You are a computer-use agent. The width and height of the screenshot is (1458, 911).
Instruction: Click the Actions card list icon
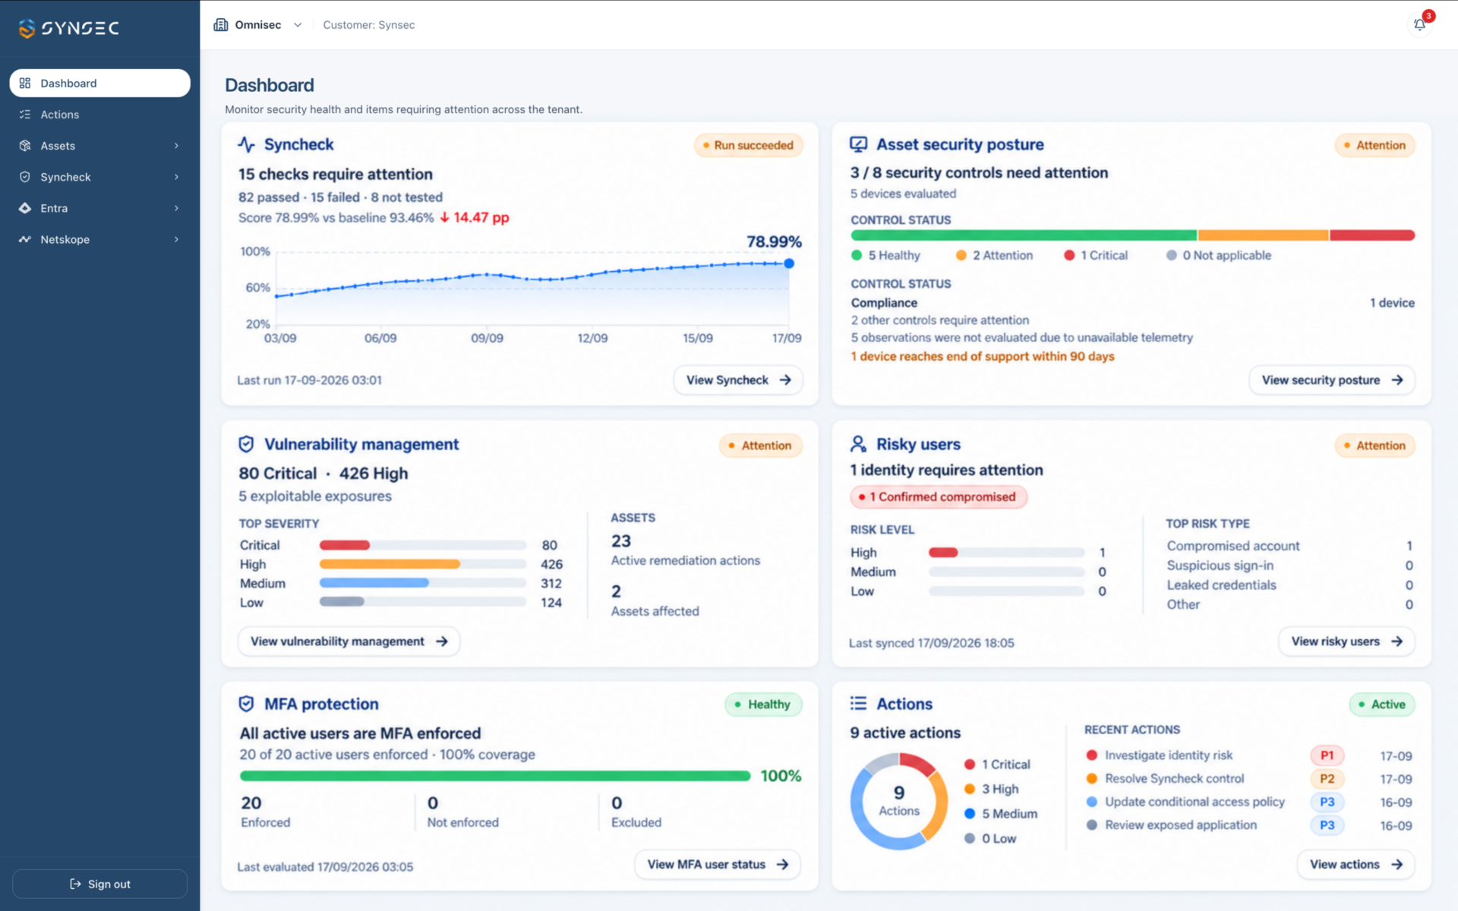[858, 704]
